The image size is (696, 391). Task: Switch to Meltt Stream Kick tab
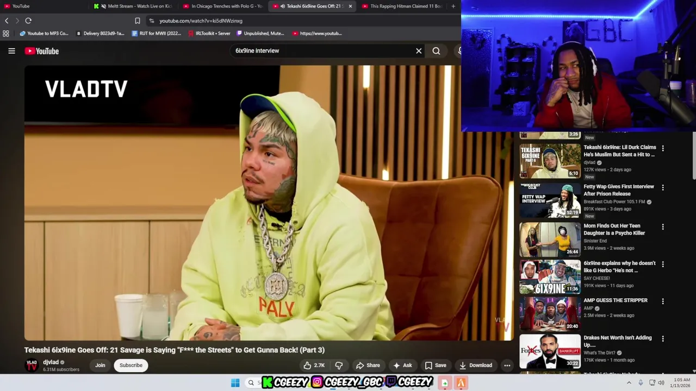pos(133,6)
